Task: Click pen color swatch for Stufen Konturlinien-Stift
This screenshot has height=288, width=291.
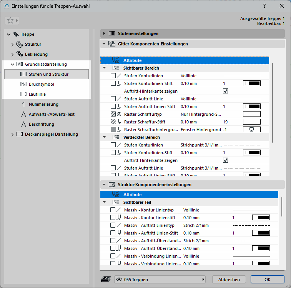Action: (x=252, y=83)
